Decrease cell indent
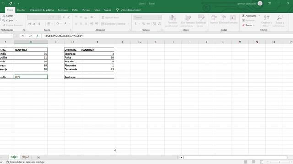This screenshot has height=164, width=293. click(92, 24)
